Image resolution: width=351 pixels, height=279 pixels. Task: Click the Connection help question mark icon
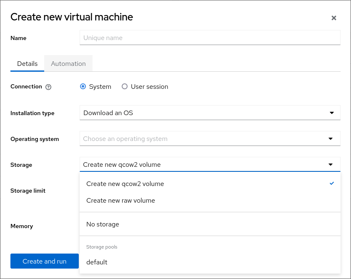48,87
